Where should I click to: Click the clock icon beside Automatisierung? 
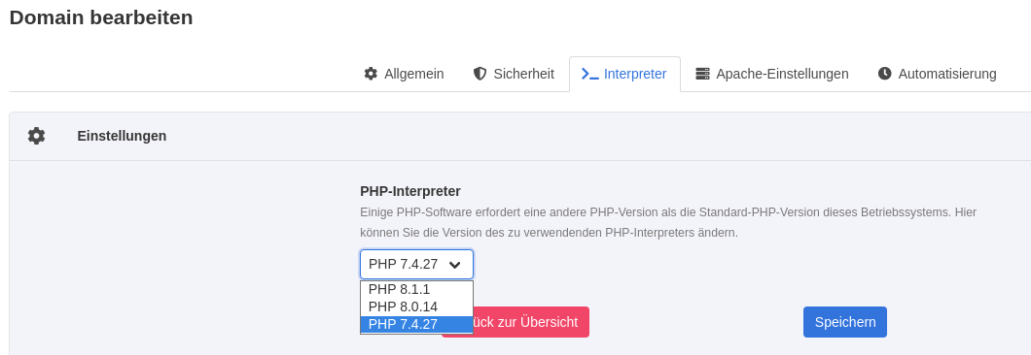point(884,74)
